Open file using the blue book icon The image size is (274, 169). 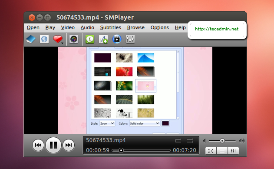coord(31,39)
